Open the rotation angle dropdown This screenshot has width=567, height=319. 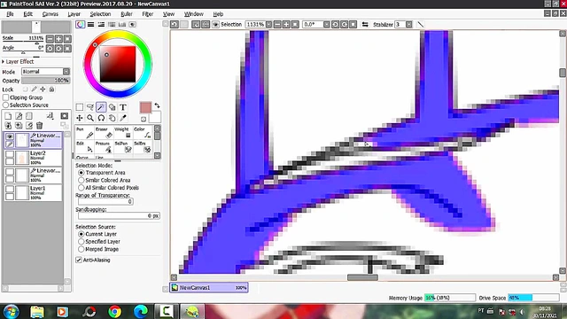pos(327,25)
